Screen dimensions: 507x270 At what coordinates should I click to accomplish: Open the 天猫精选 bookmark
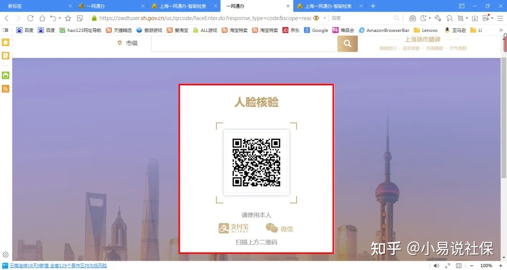[x=119, y=30]
